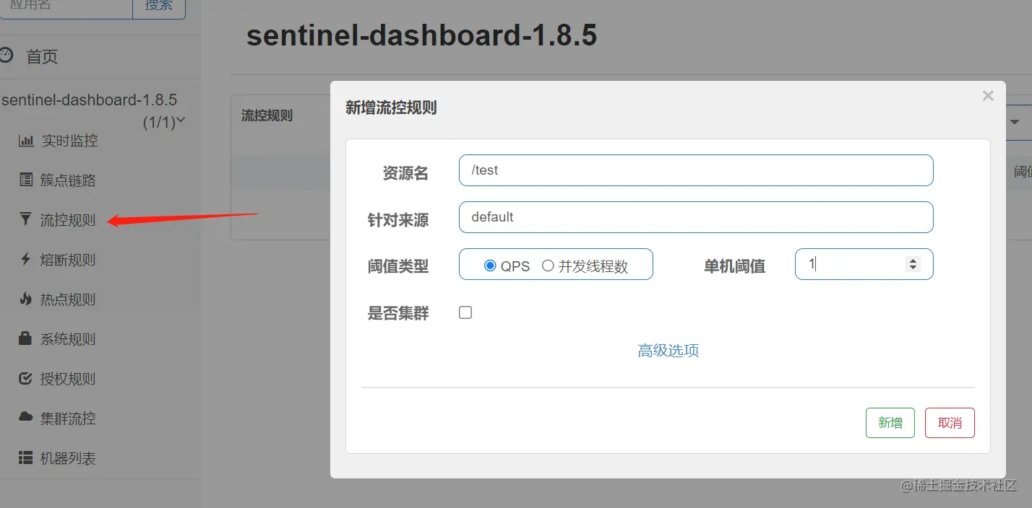Select the QPS radio button
The height and width of the screenshot is (508, 1032).
(490, 266)
